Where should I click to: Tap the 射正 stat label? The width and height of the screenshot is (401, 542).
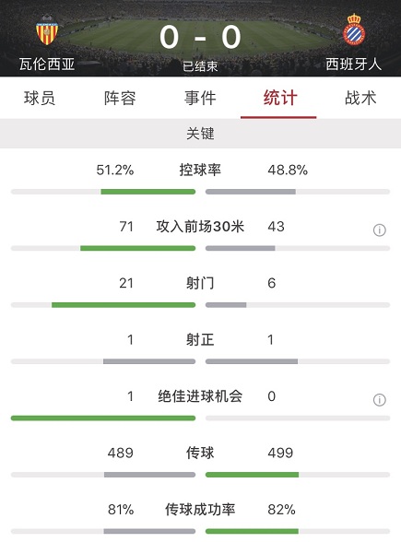pos(200,340)
